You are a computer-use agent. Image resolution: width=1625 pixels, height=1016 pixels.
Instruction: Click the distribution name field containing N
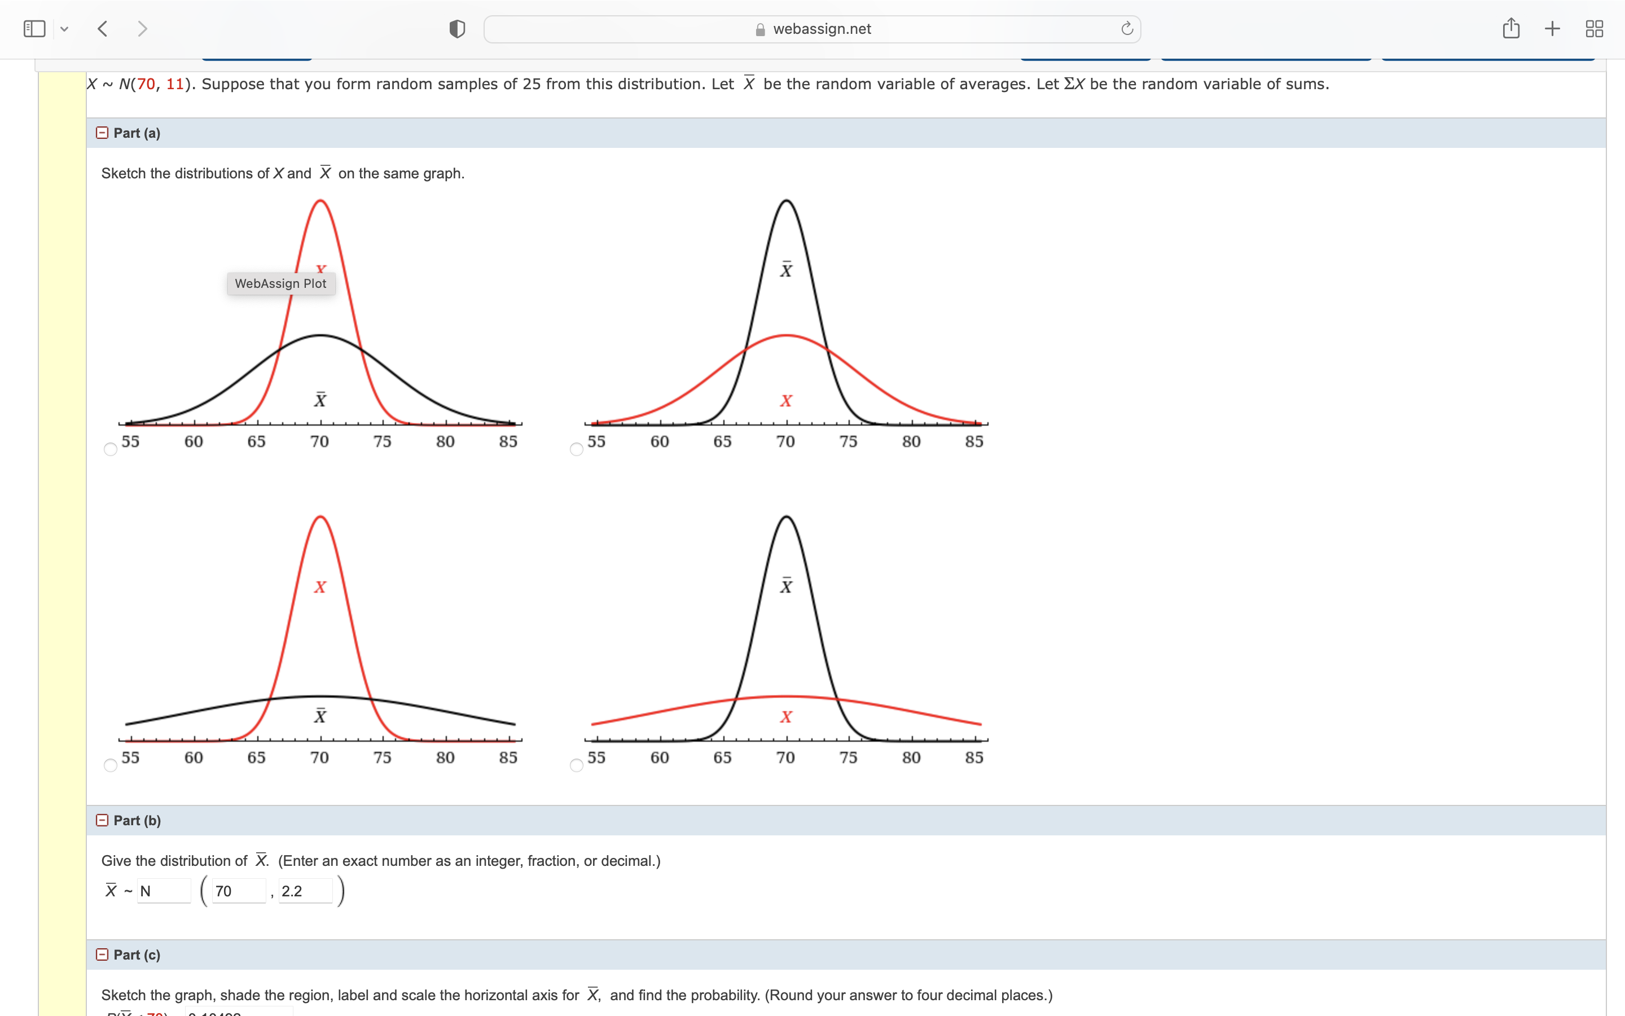pos(164,891)
